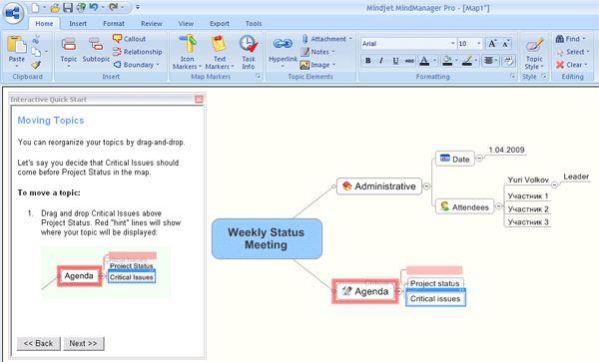Click the line color pen button
Image resolution: width=599 pixels, height=362 pixels.
467,60
